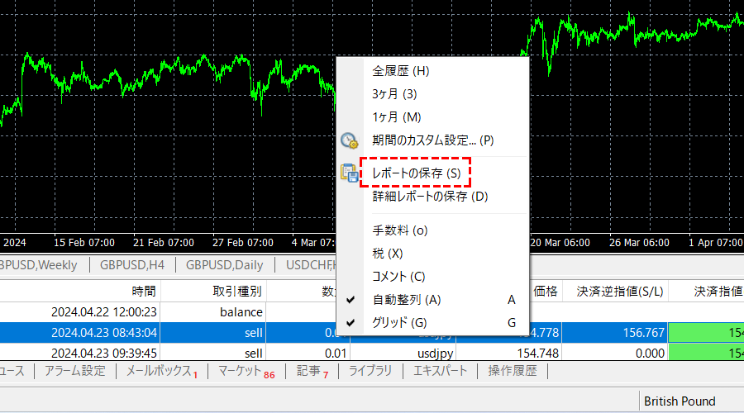Click the save report disk icon
Screen dimensions: 744x413
[x=350, y=173]
